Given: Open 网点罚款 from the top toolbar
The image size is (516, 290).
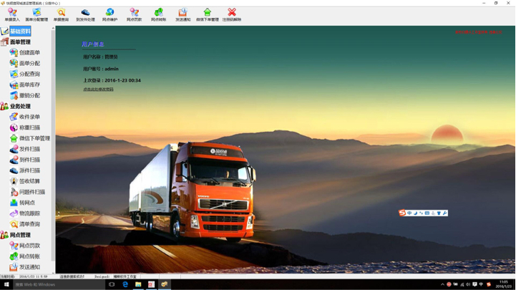Looking at the screenshot, I should pos(134,15).
